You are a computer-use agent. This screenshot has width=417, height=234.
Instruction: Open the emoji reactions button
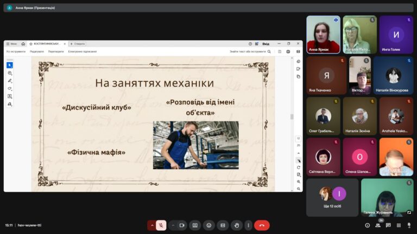[x=209, y=225]
